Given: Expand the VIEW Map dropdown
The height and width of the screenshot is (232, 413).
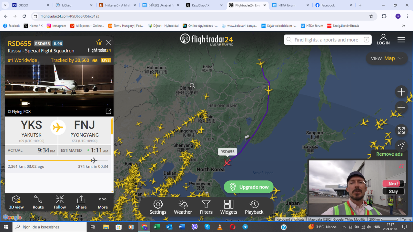Looking at the screenshot, I should (x=387, y=58).
